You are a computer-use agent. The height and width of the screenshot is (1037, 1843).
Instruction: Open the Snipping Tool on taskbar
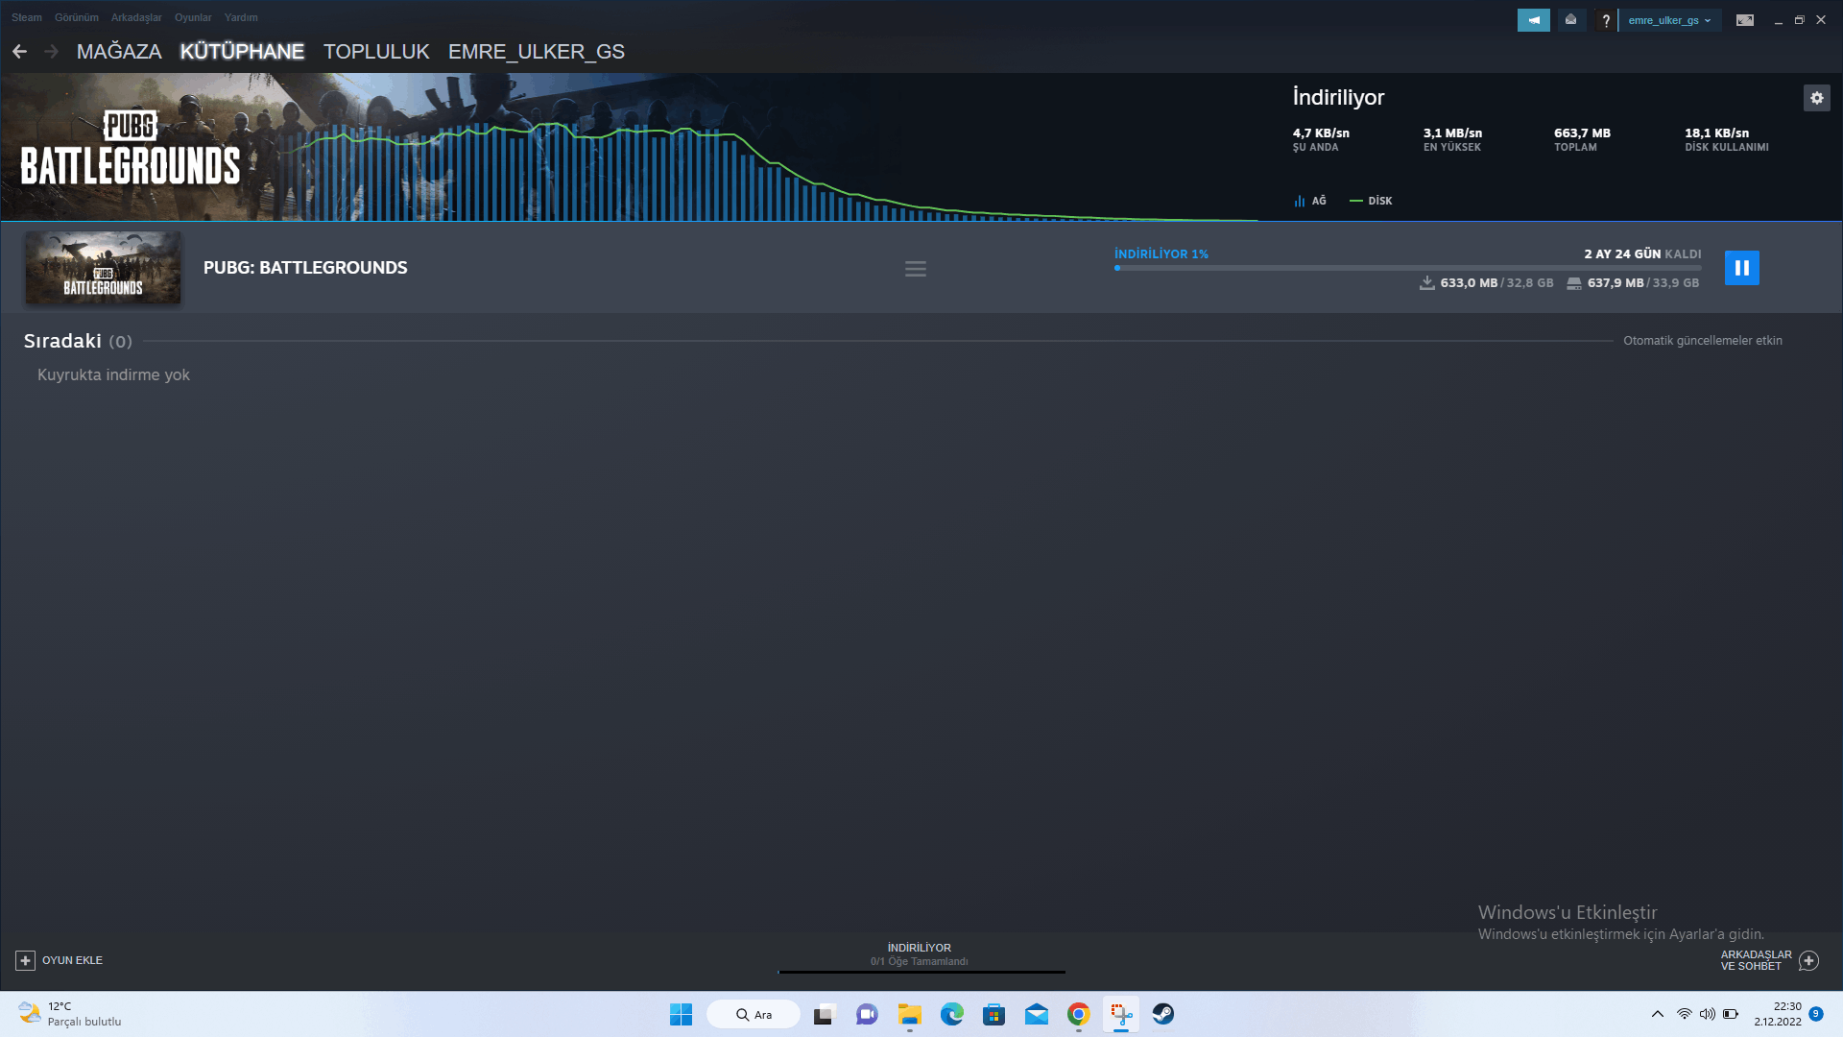[x=1120, y=1014]
